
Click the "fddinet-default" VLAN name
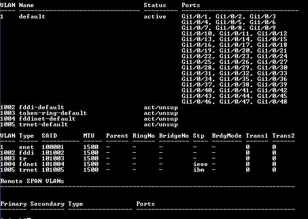click(47, 119)
